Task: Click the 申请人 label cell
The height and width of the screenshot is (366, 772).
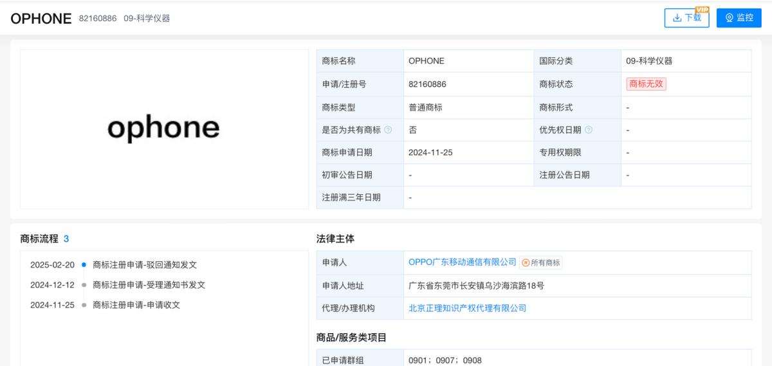Action: click(360, 262)
